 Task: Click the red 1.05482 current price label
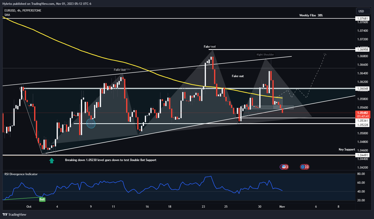point(363,113)
